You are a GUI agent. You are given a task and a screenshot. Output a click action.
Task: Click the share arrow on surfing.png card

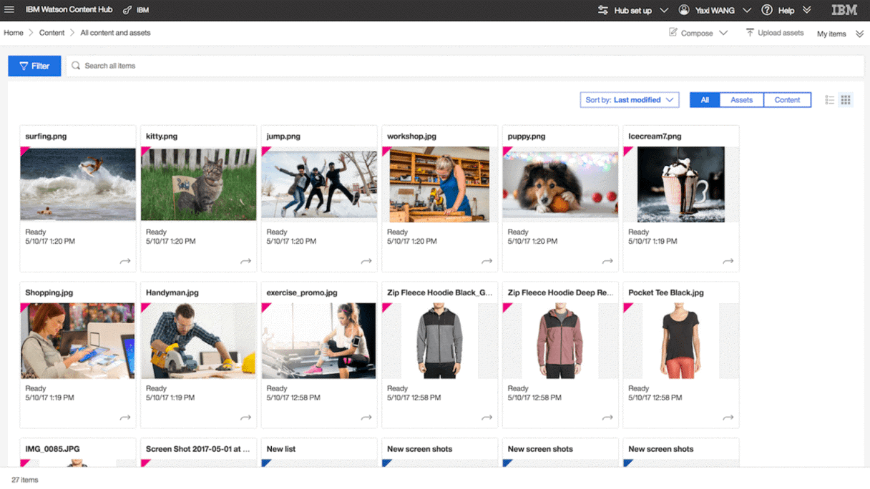[x=126, y=262]
